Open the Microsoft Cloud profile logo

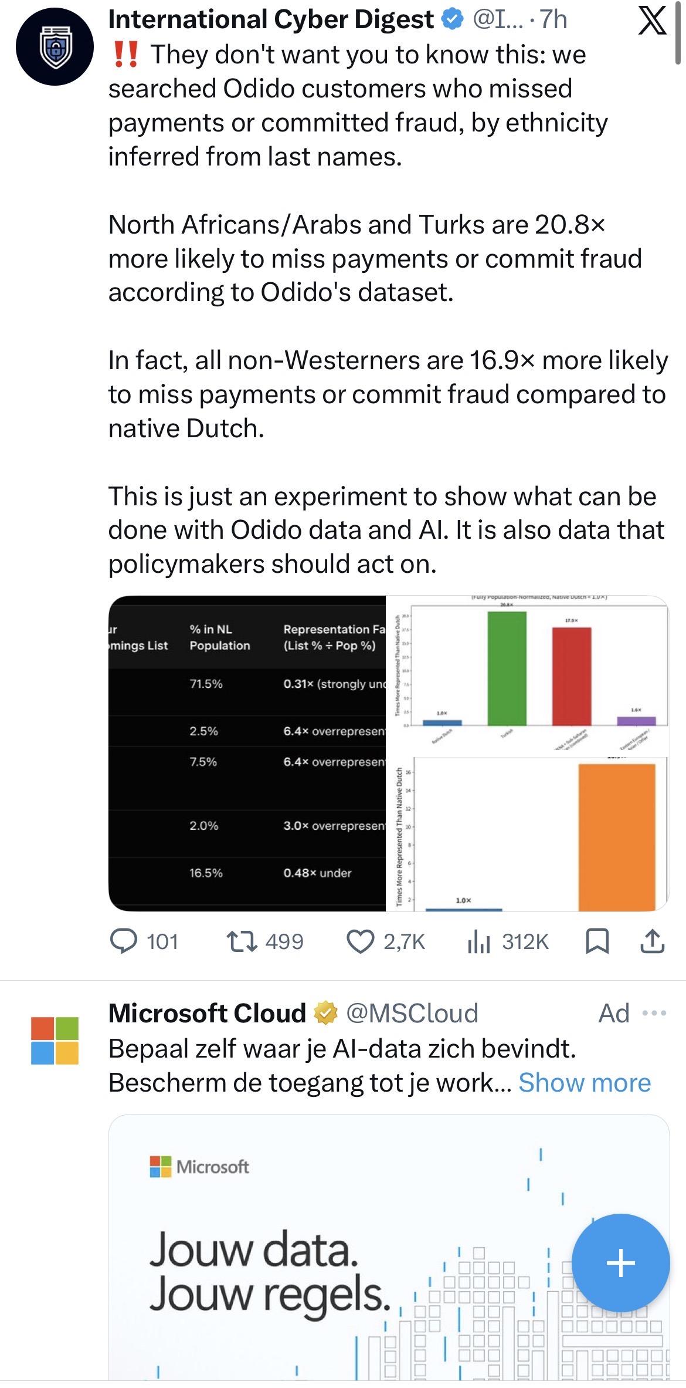[x=55, y=1041]
